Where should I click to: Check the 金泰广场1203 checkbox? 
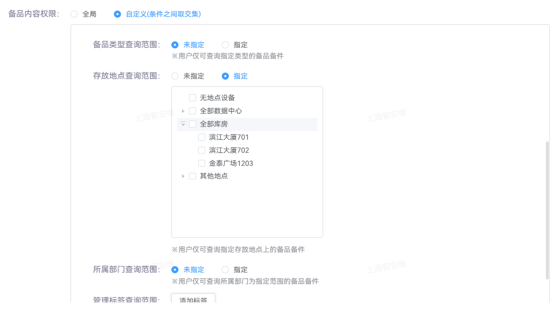pos(202,163)
